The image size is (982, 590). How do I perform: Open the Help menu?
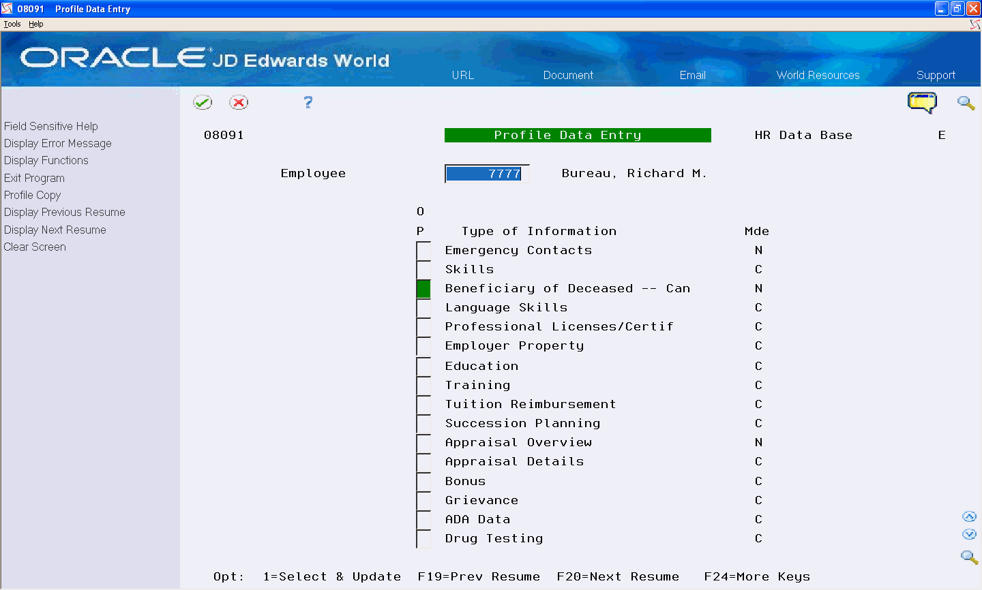[36, 24]
